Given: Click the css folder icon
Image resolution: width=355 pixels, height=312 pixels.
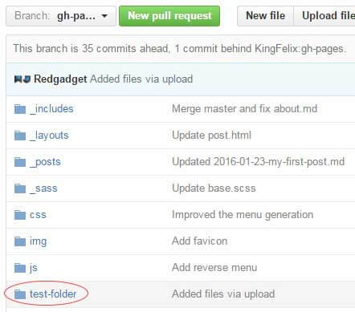Looking at the screenshot, I should pyautogui.click(x=20, y=215).
